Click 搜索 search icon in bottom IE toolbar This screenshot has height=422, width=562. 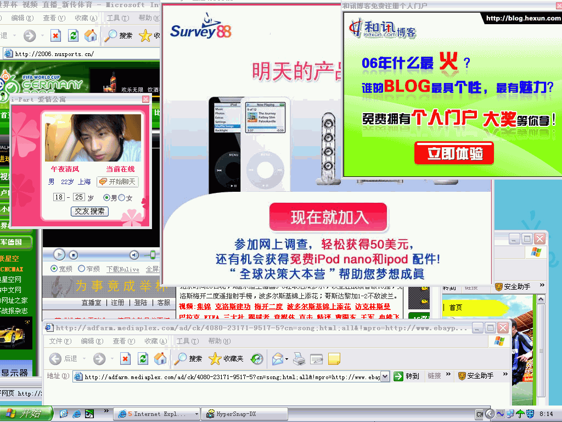(x=180, y=358)
